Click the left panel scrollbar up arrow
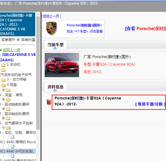 click(38, 14)
